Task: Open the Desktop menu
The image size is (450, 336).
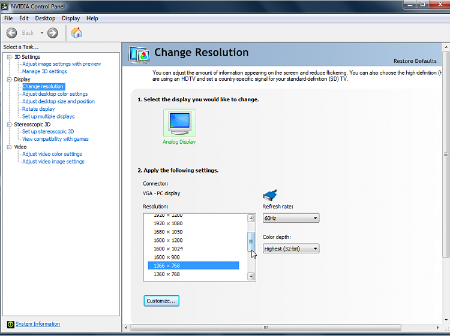Action: pos(45,19)
